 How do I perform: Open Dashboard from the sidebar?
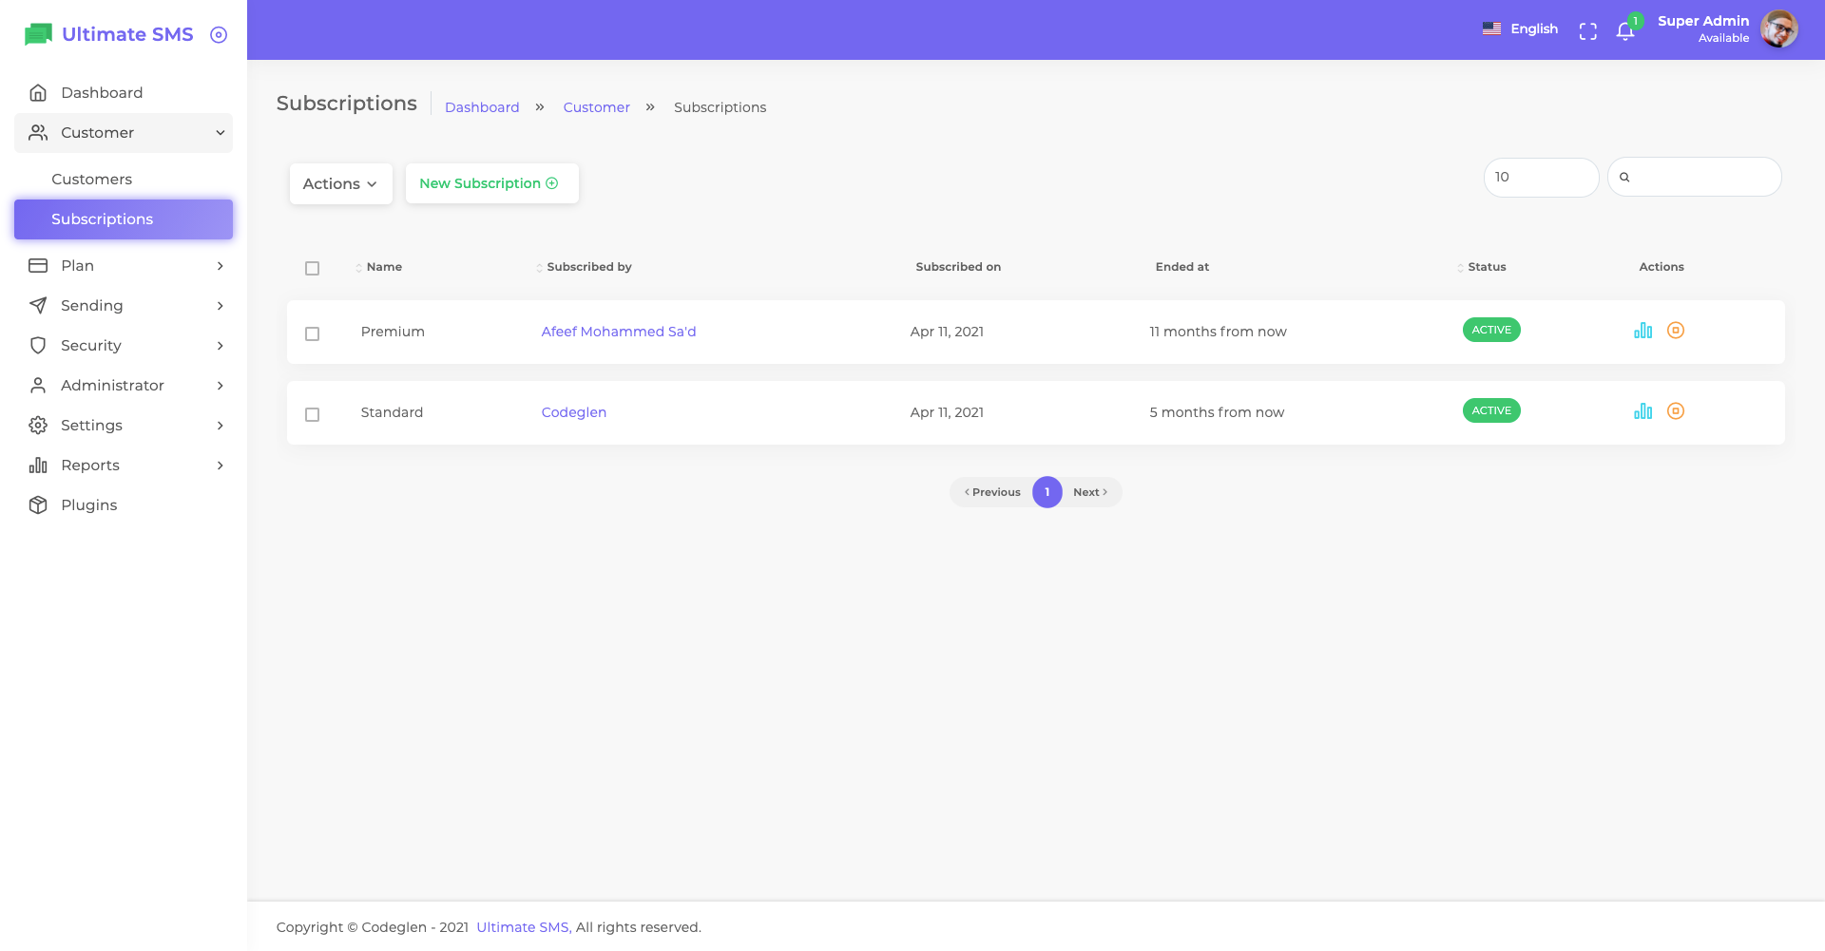click(x=124, y=93)
